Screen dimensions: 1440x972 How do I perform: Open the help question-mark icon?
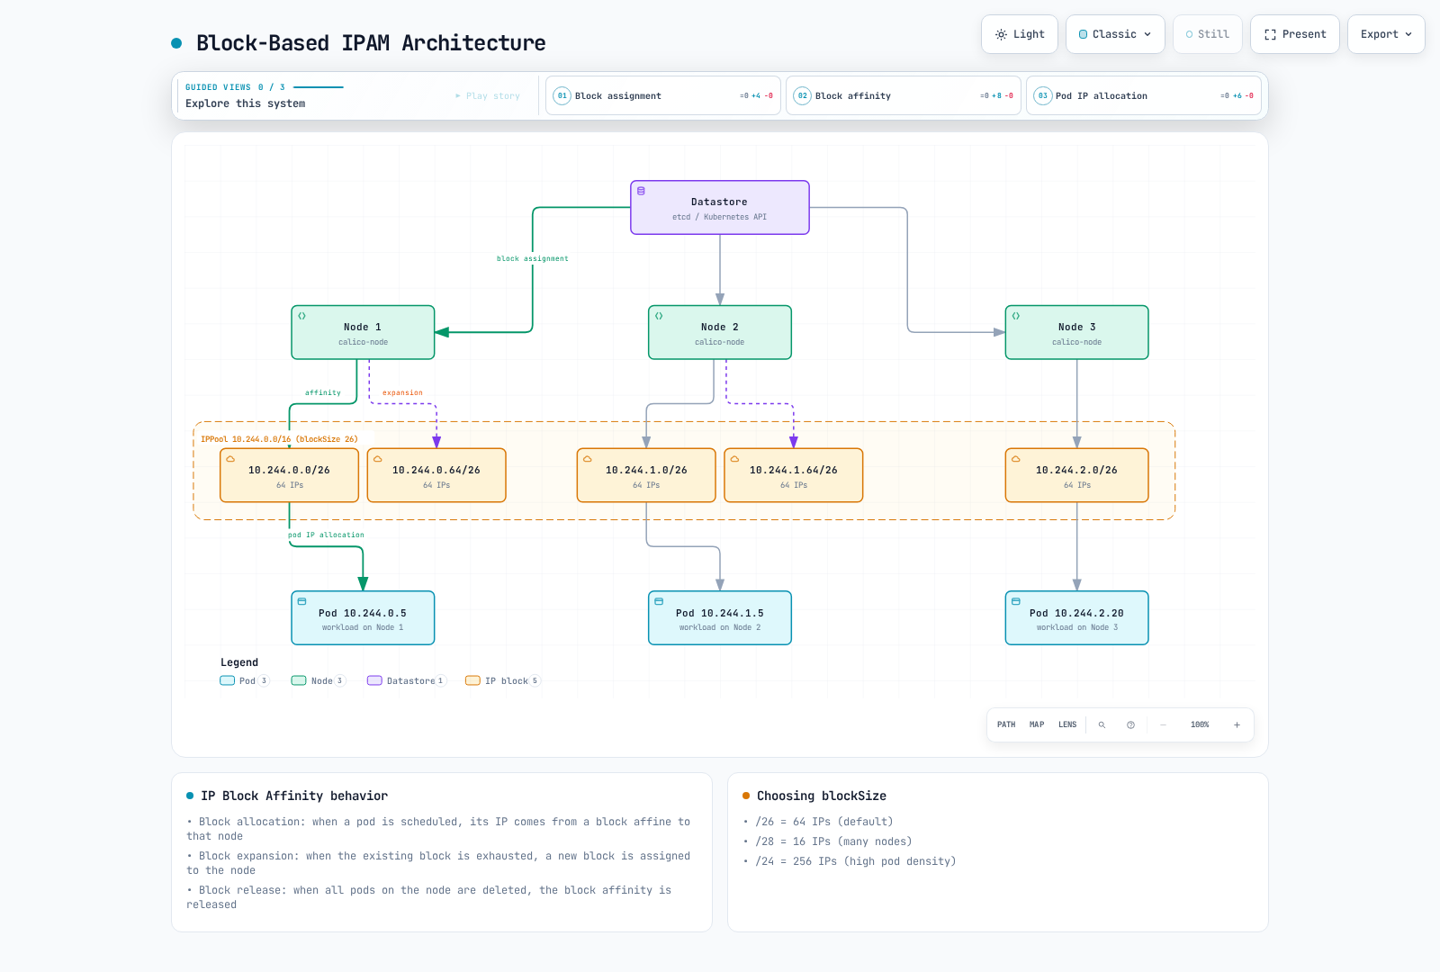click(1130, 724)
